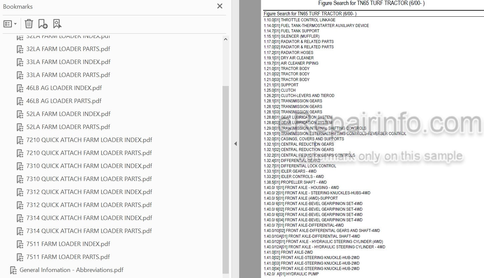Click the SILENCER (MUFFLER) entry
Screen dimensions: 484x278
292,36
